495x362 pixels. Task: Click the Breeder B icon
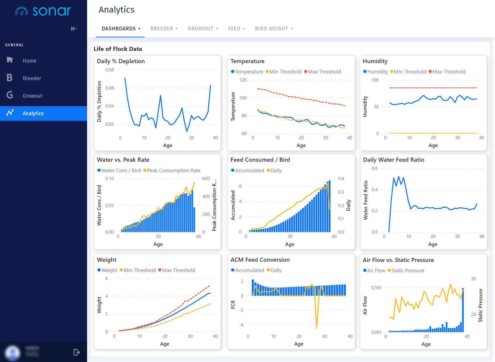10,77
